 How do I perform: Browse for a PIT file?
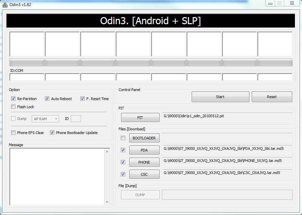(140, 118)
